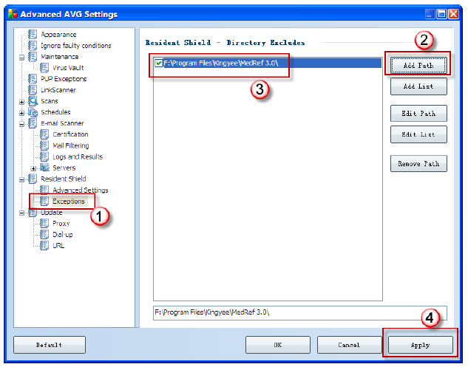The width and height of the screenshot is (468, 367).
Task: Click the Logs and Results icon
Action: click(x=44, y=157)
